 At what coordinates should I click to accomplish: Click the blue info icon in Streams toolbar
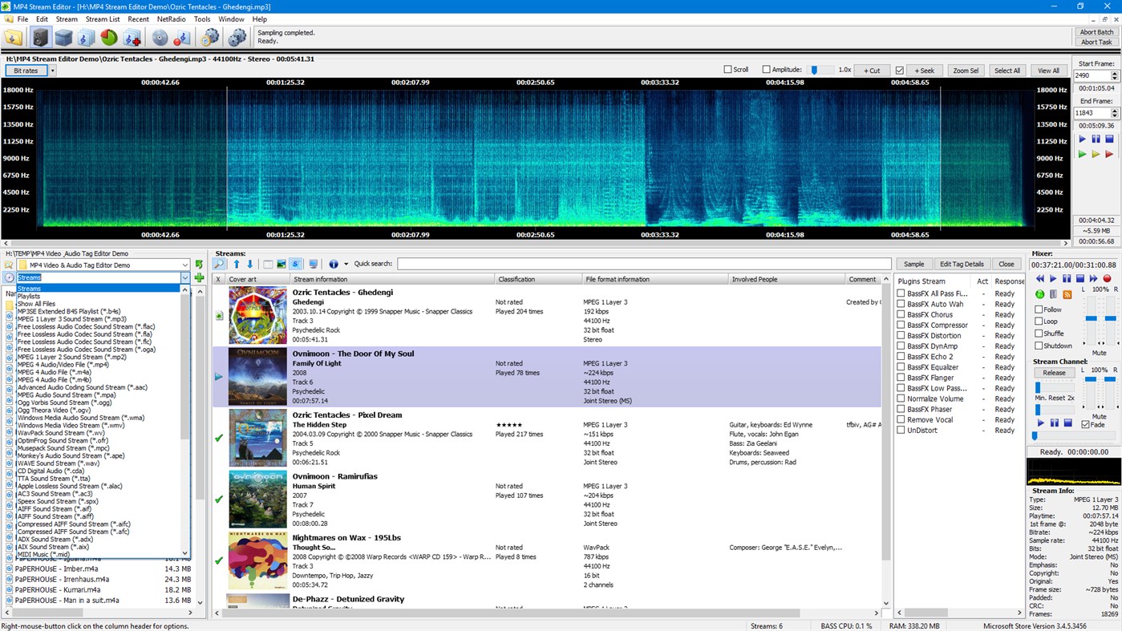(334, 264)
